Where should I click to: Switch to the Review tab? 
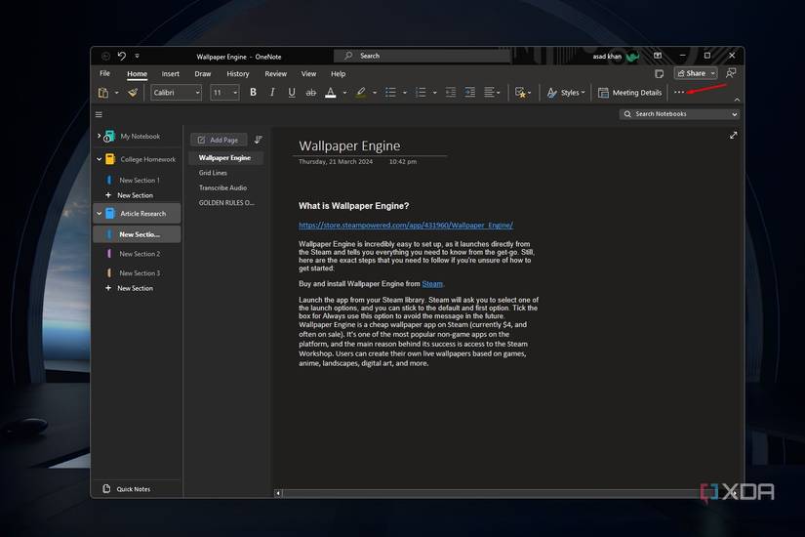coord(276,73)
